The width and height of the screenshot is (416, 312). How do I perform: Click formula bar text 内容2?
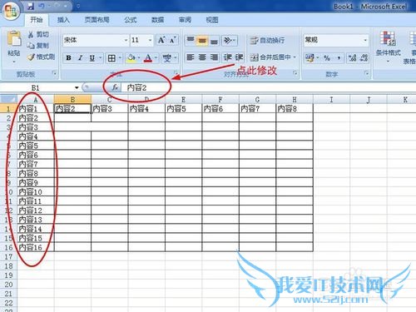(x=136, y=88)
